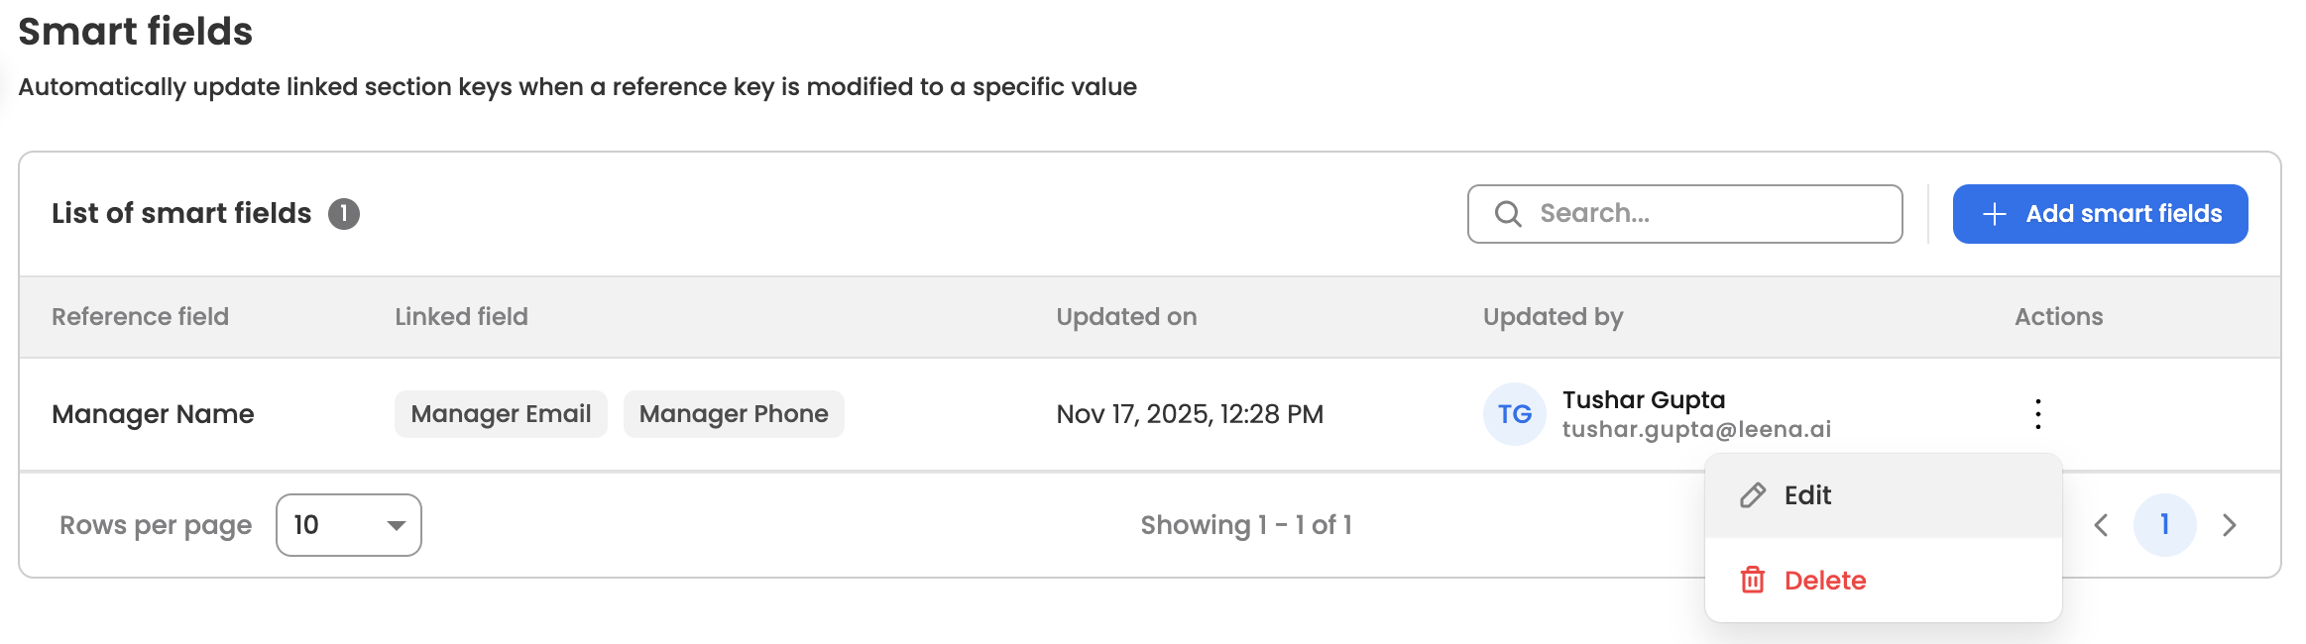2306x644 pixels.
Task: Click the TG user avatar
Action: click(1514, 414)
